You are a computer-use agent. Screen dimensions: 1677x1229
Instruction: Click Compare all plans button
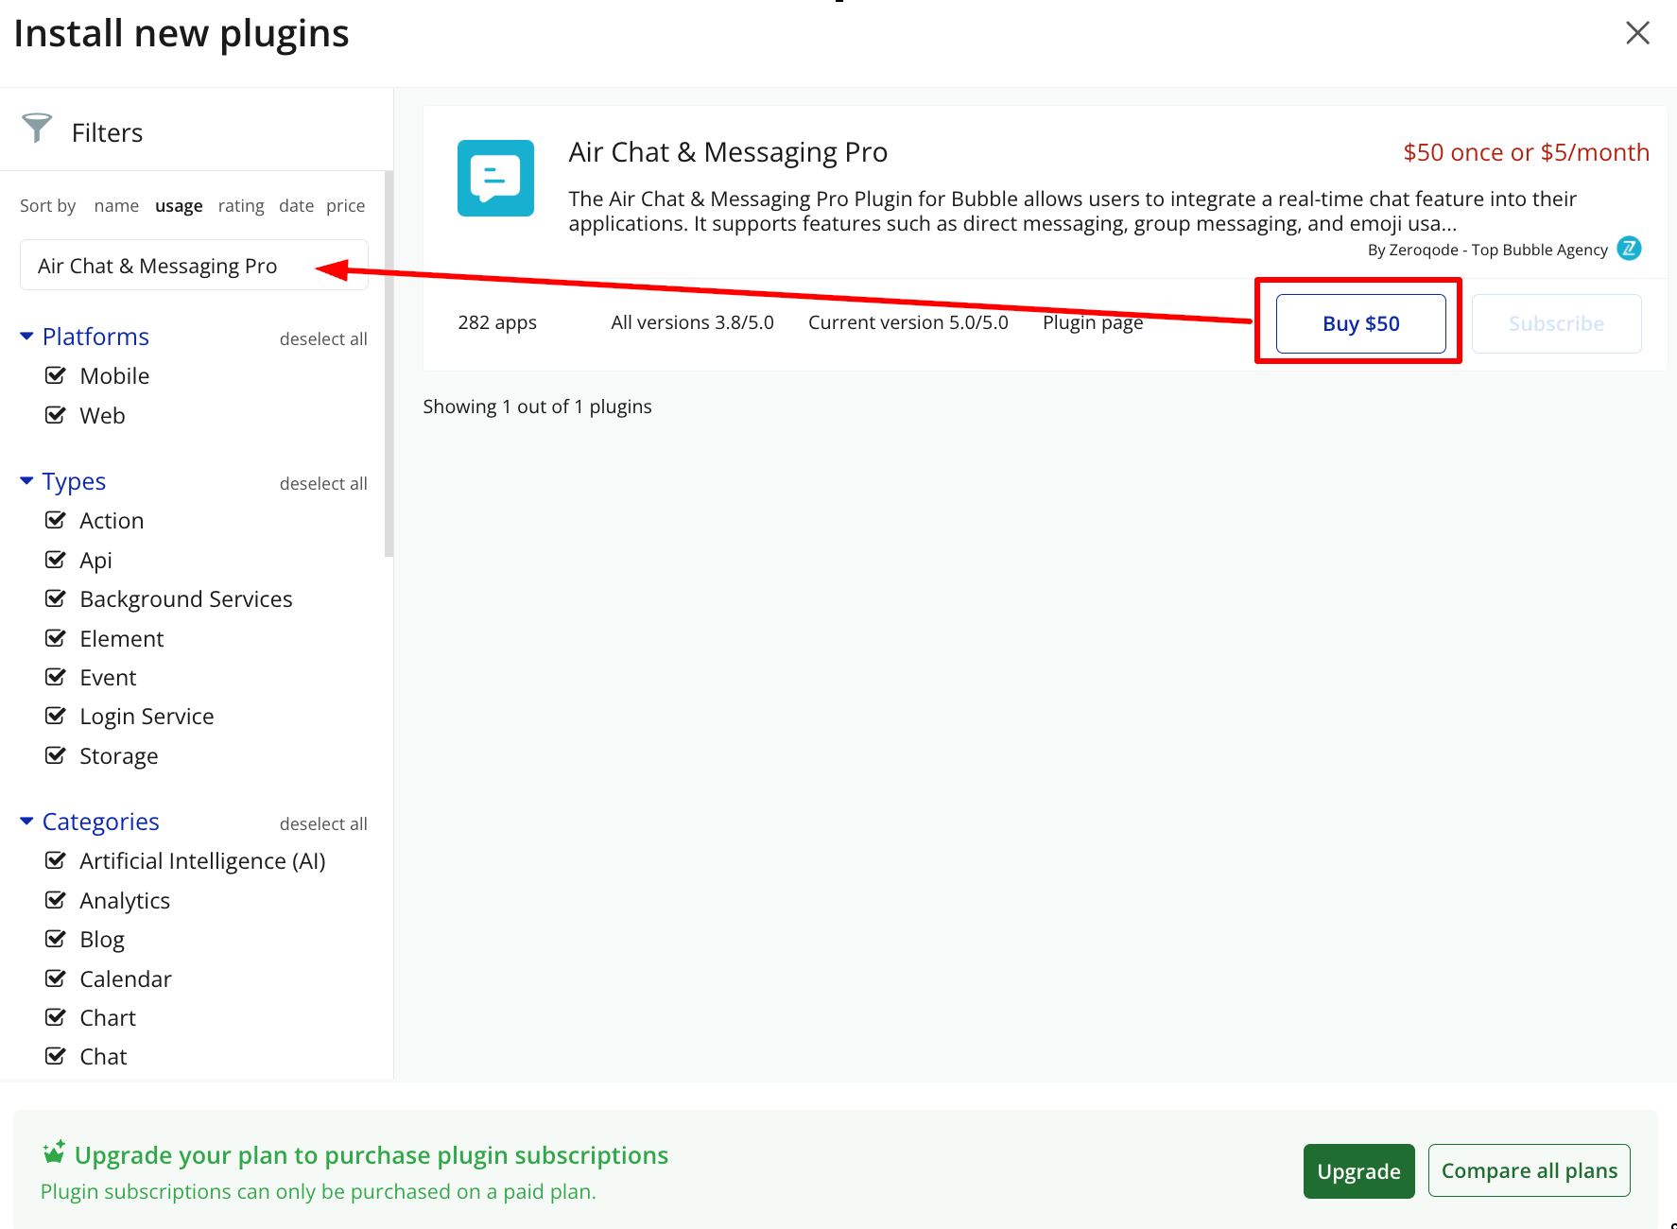1530,1170
